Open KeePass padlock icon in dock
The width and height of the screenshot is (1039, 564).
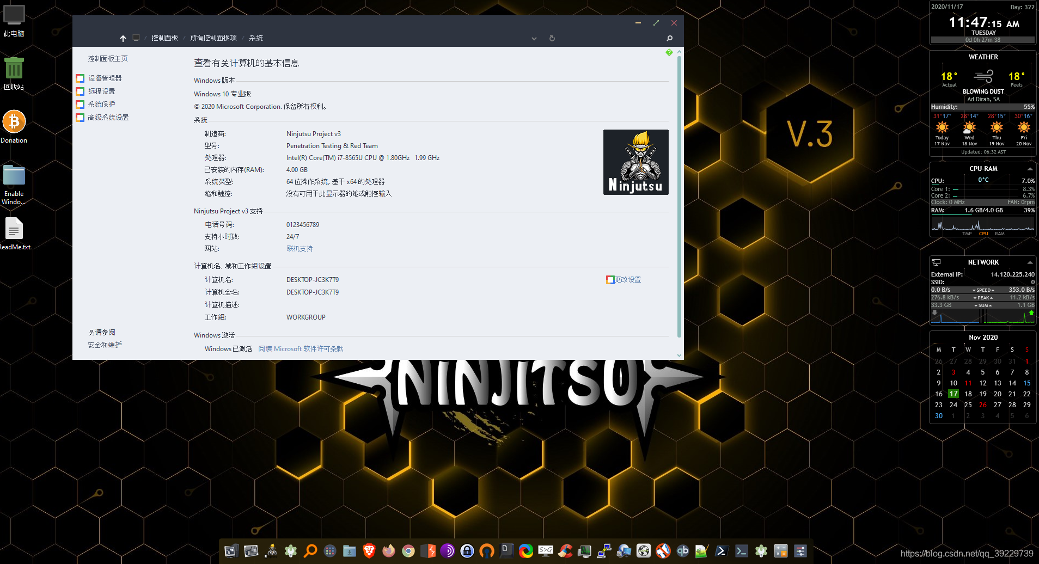pos(467,551)
